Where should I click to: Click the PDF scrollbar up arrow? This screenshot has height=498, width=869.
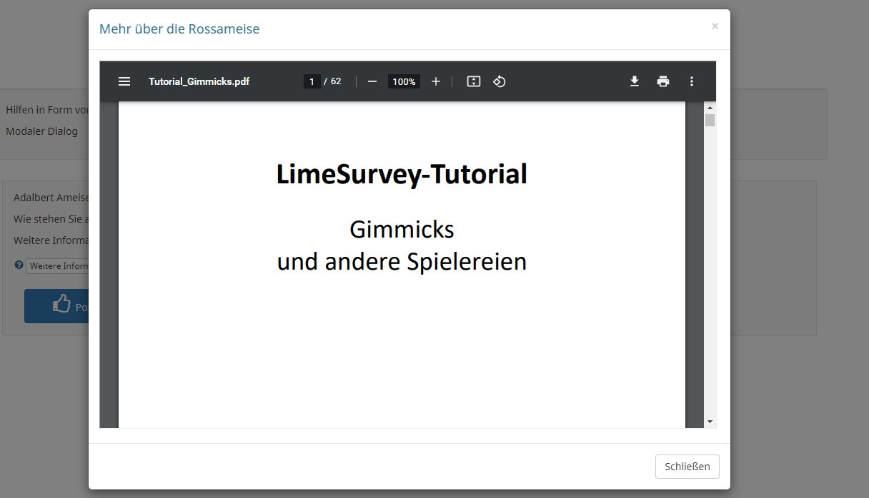point(710,108)
